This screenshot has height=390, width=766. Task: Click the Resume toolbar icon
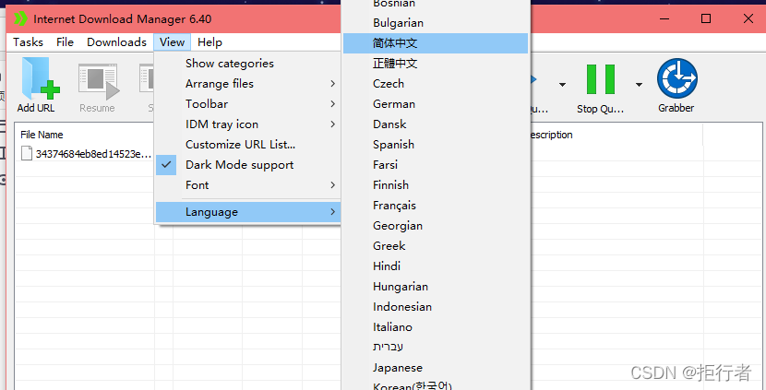pos(98,86)
